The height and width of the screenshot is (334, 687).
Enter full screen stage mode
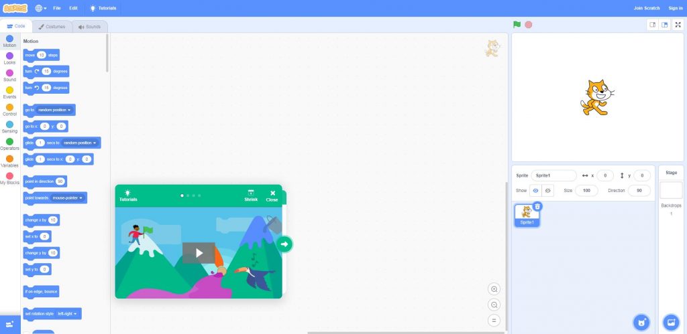coord(678,25)
